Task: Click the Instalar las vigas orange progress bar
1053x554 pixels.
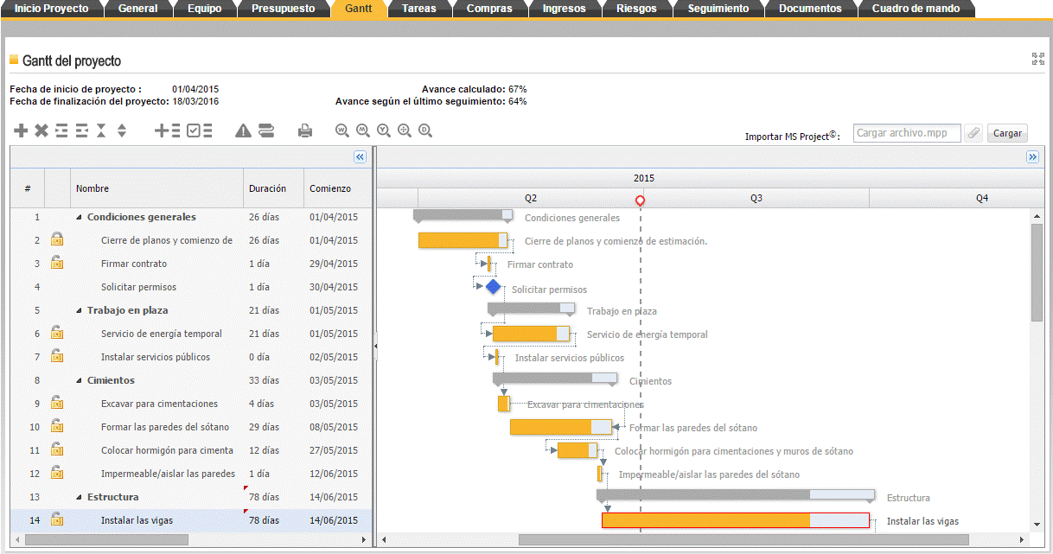Action: [705, 520]
